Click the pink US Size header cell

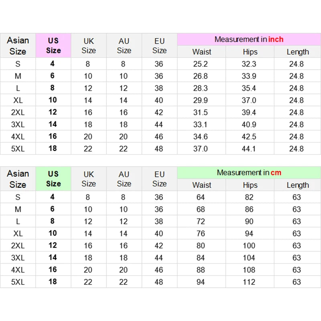tap(53, 45)
